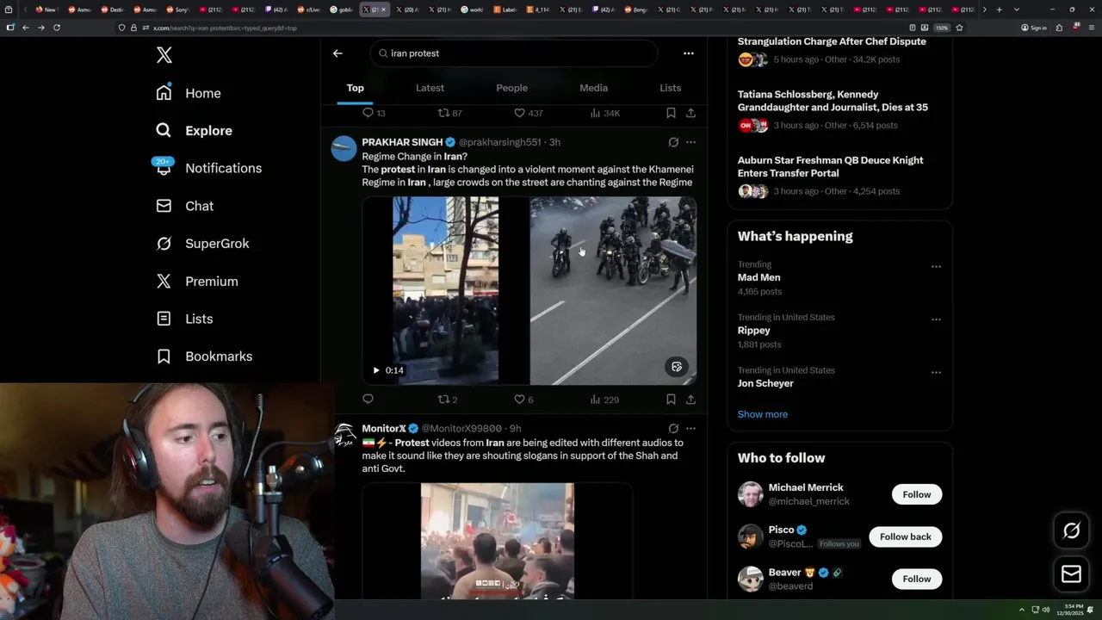Image resolution: width=1102 pixels, height=620 pixels.
Task: Open Chat from sidebar
Action: pos(184,206)
